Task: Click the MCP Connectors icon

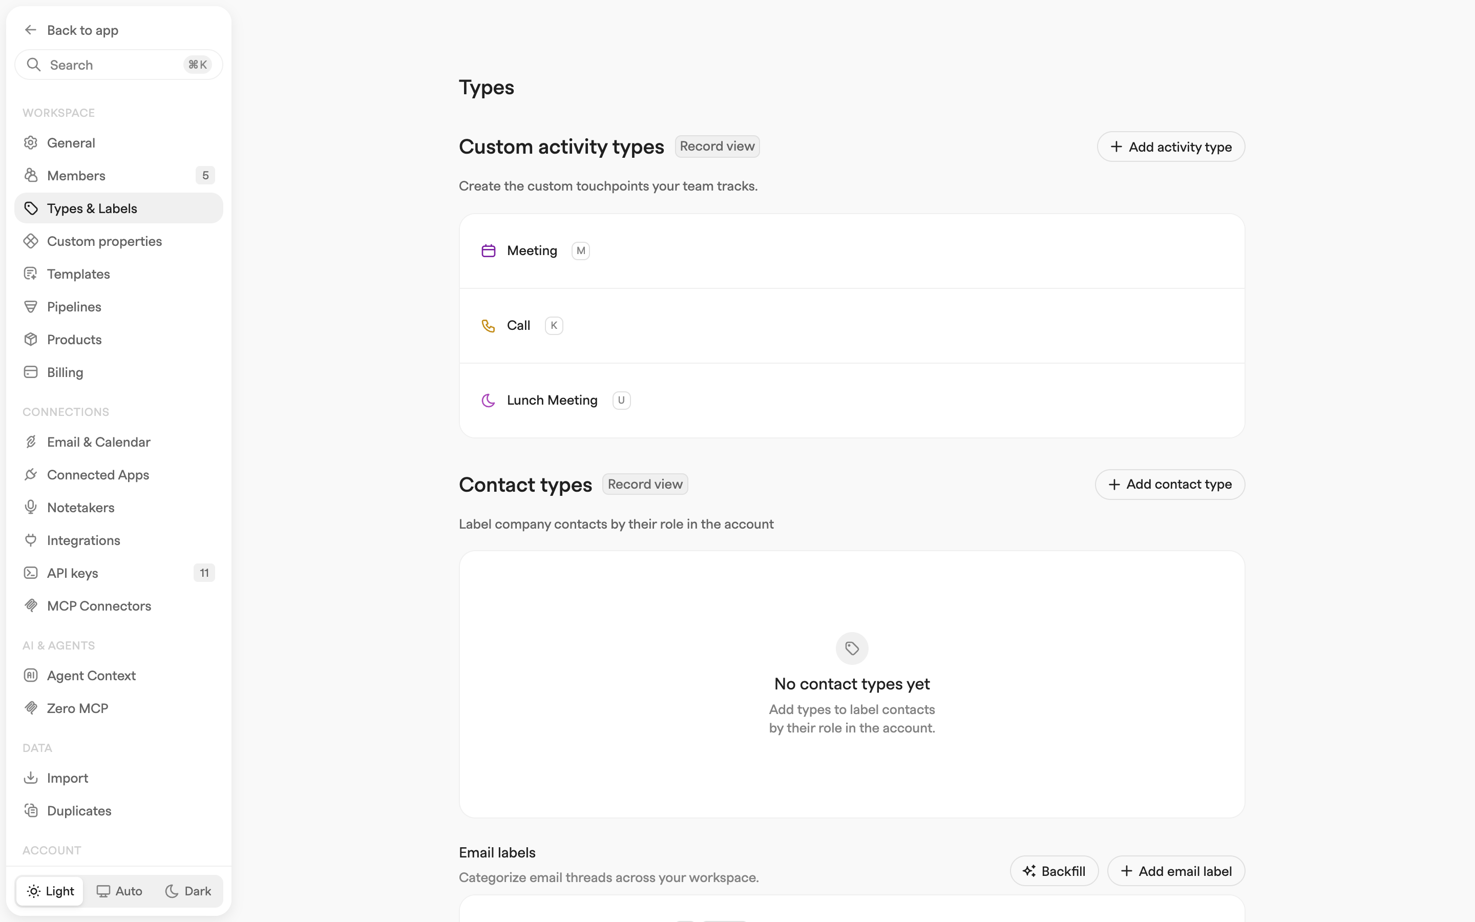Action: click(31, 605)
